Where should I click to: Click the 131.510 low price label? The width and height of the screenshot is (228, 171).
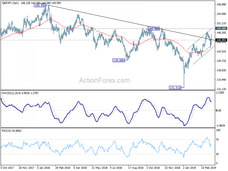click(x=175, y=88)
